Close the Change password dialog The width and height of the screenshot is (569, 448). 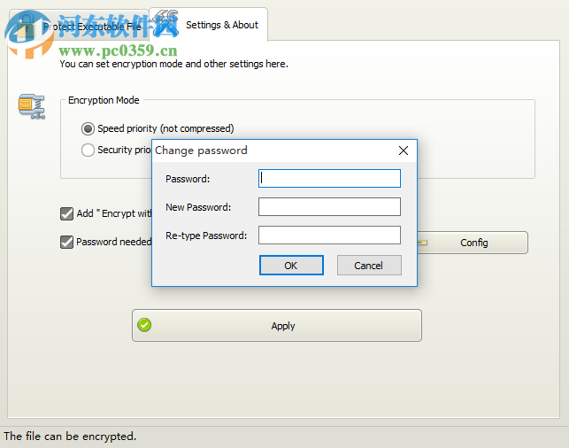(404, 151)
